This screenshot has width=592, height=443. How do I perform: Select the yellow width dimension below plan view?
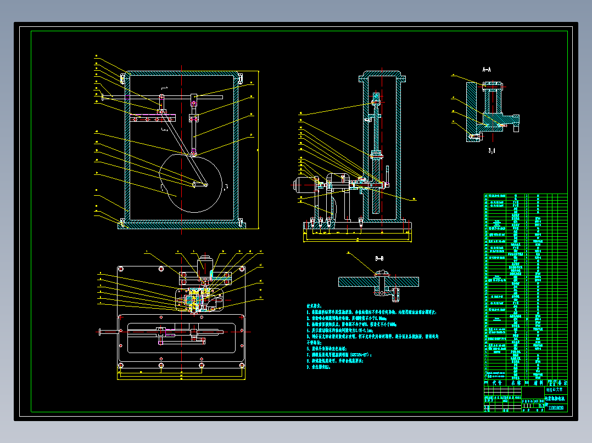(181, 378)
